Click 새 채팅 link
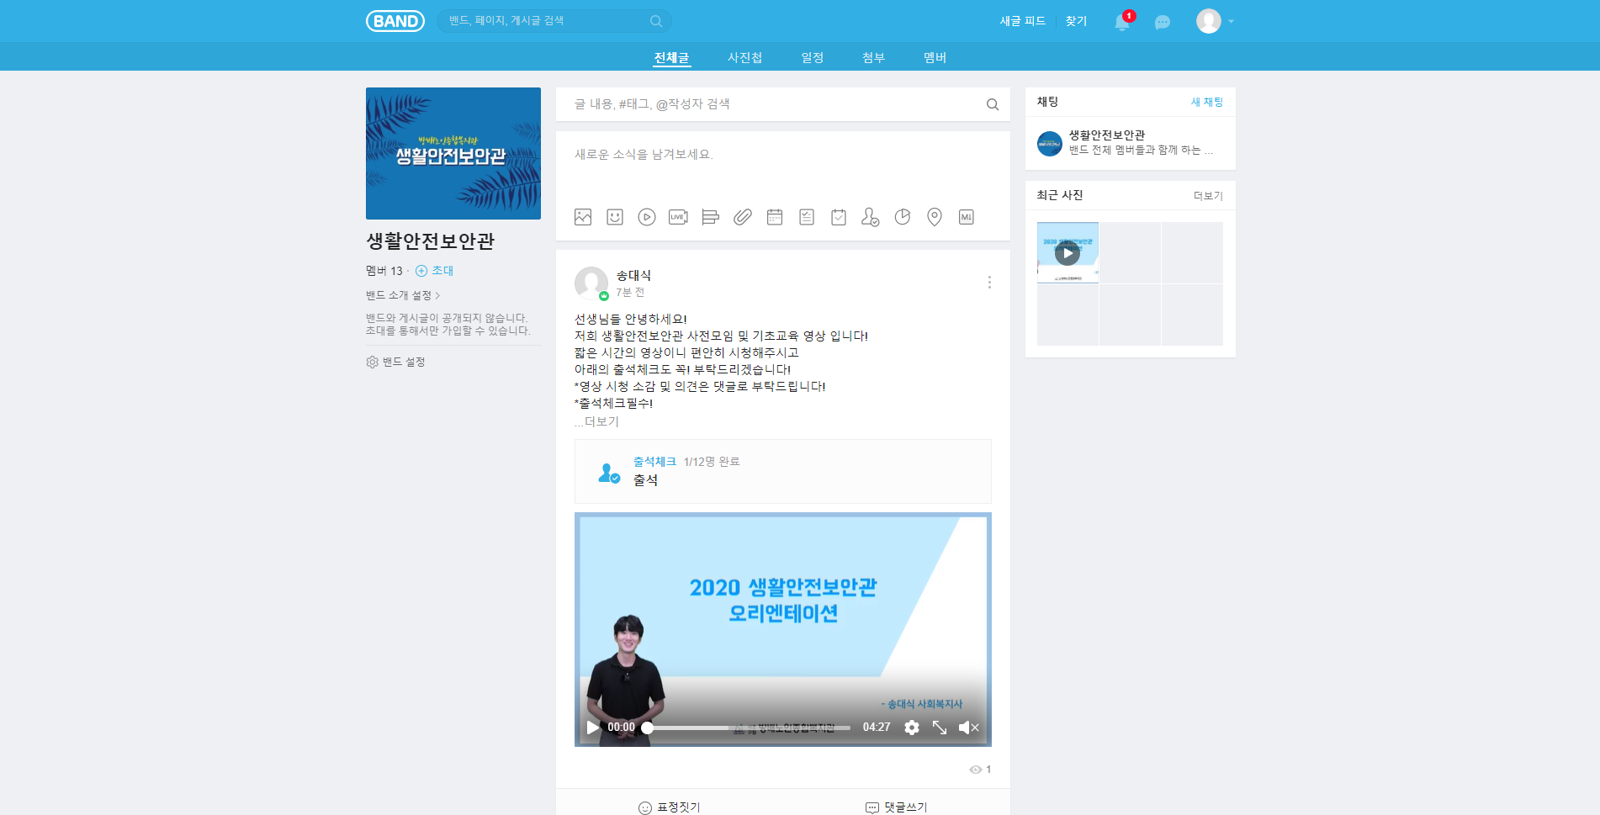The image size is (1600, 815). (1207, 102)
